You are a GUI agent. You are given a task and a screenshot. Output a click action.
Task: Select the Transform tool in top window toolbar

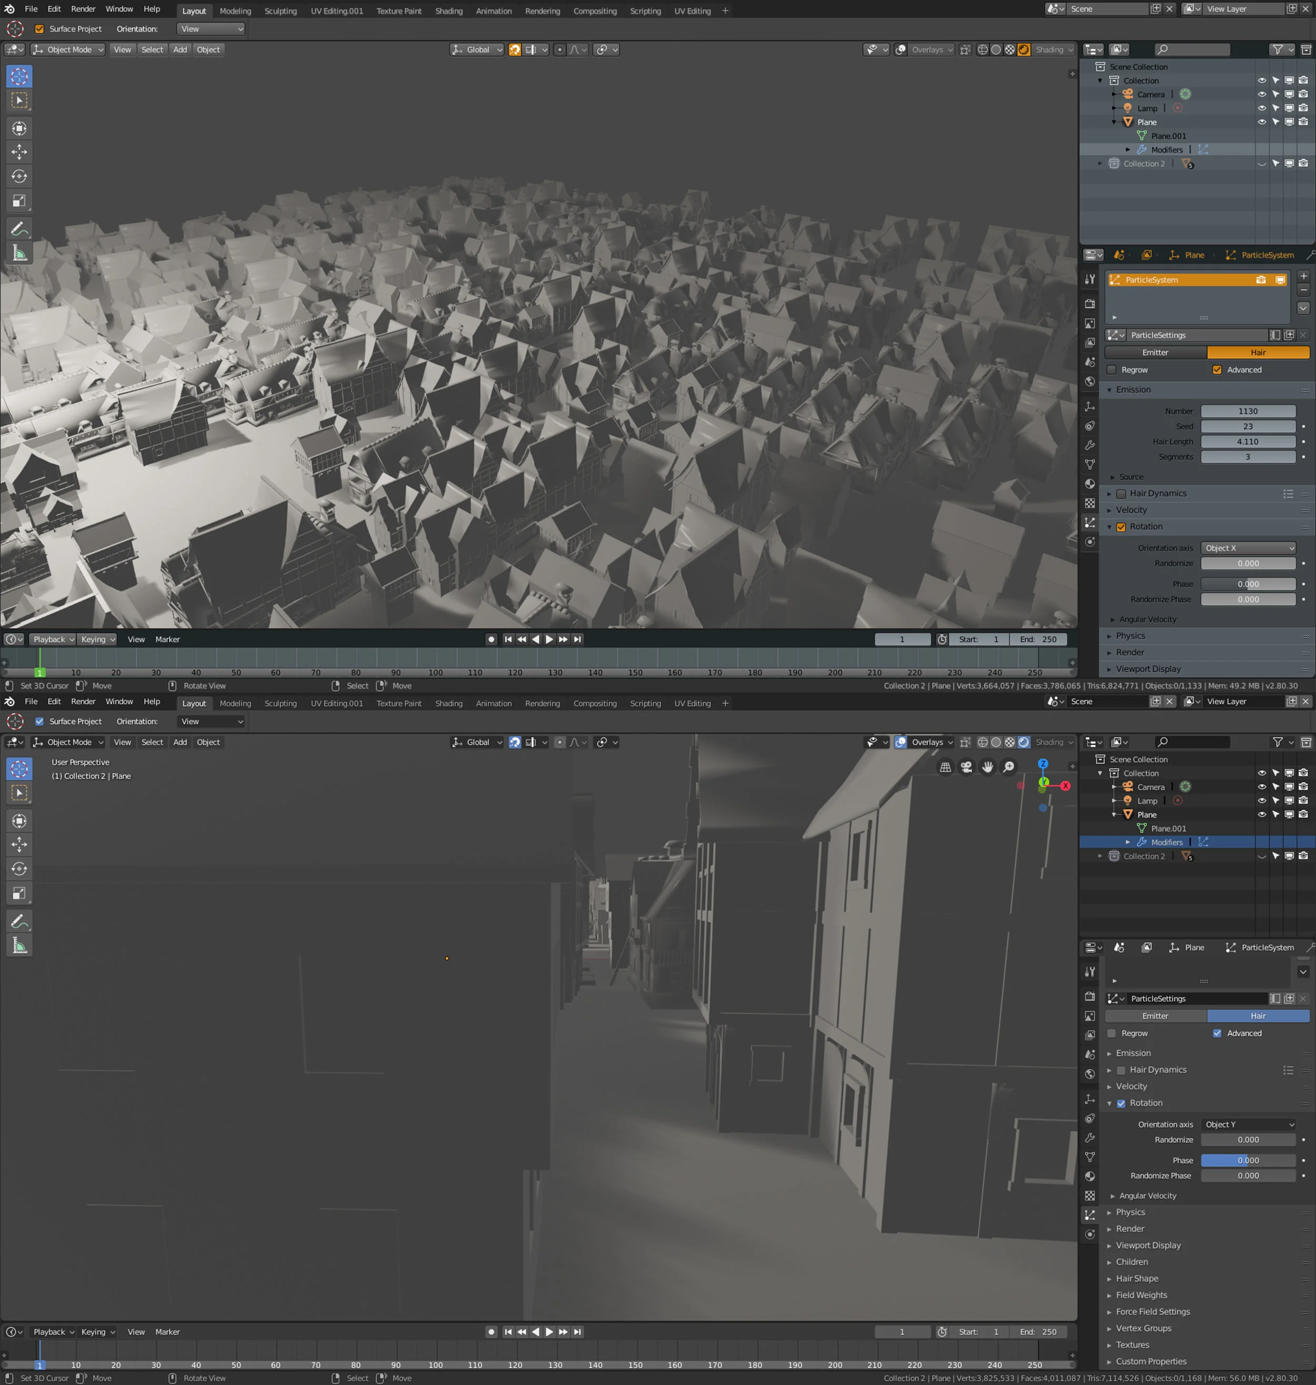(x=19, y=128)
